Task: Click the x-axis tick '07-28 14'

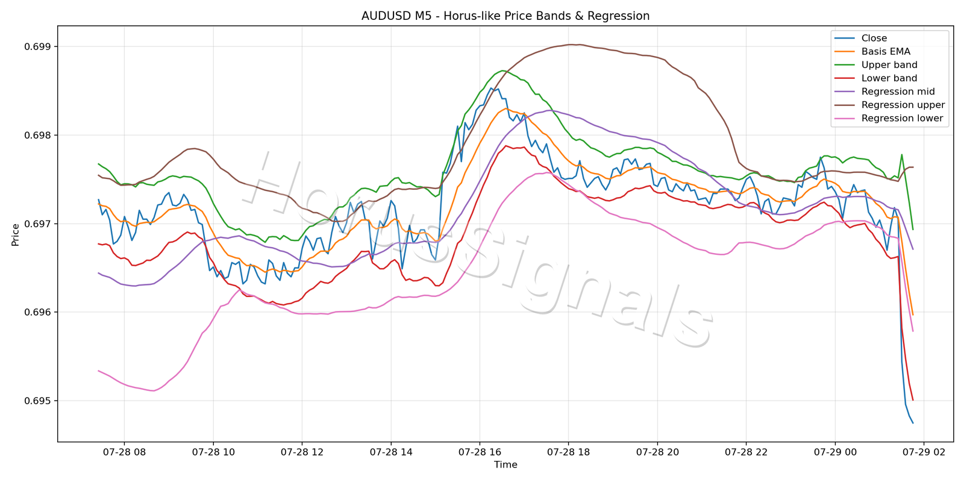Action: click(x=390, y=451)
